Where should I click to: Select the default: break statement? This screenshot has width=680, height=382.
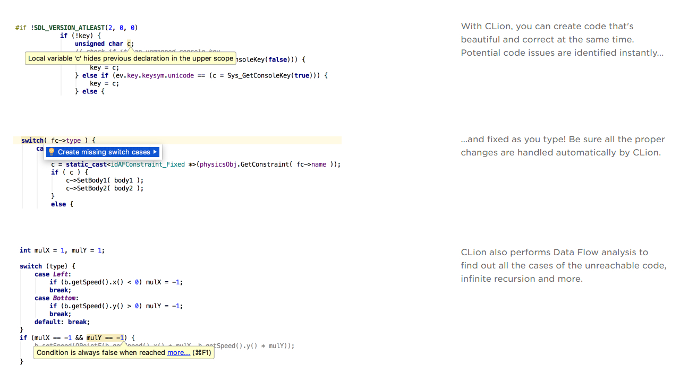(60, 322)
